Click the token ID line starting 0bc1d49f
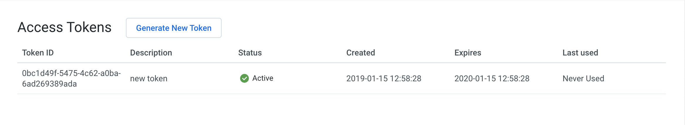This screenshot has height=125, width=685. [71, 73]
